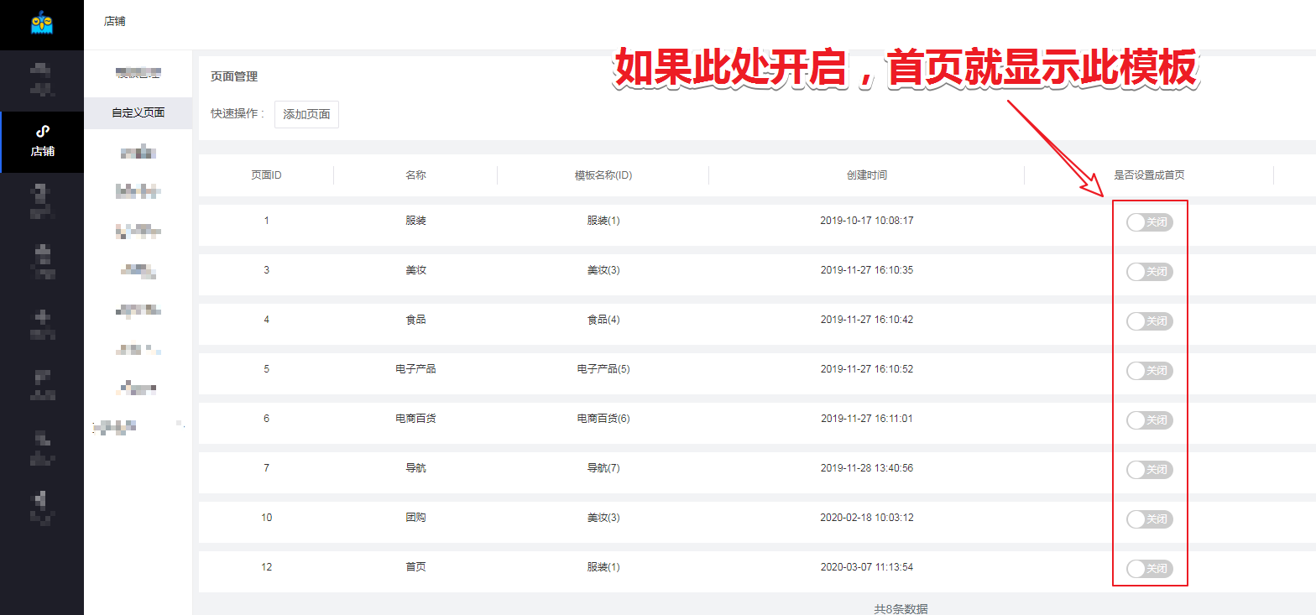Viewport: 1316px width, 615px height.
Task: Enable homepage switch for 电子产品 row
Action: tap(1149, 371)
